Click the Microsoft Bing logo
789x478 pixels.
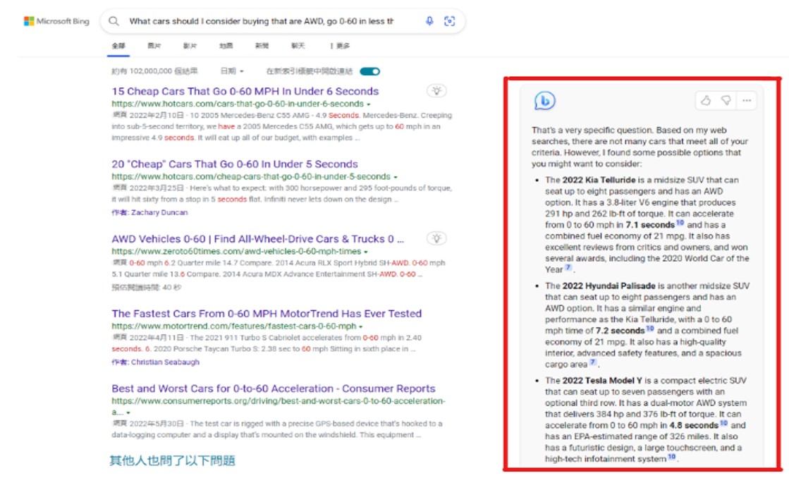56,21
